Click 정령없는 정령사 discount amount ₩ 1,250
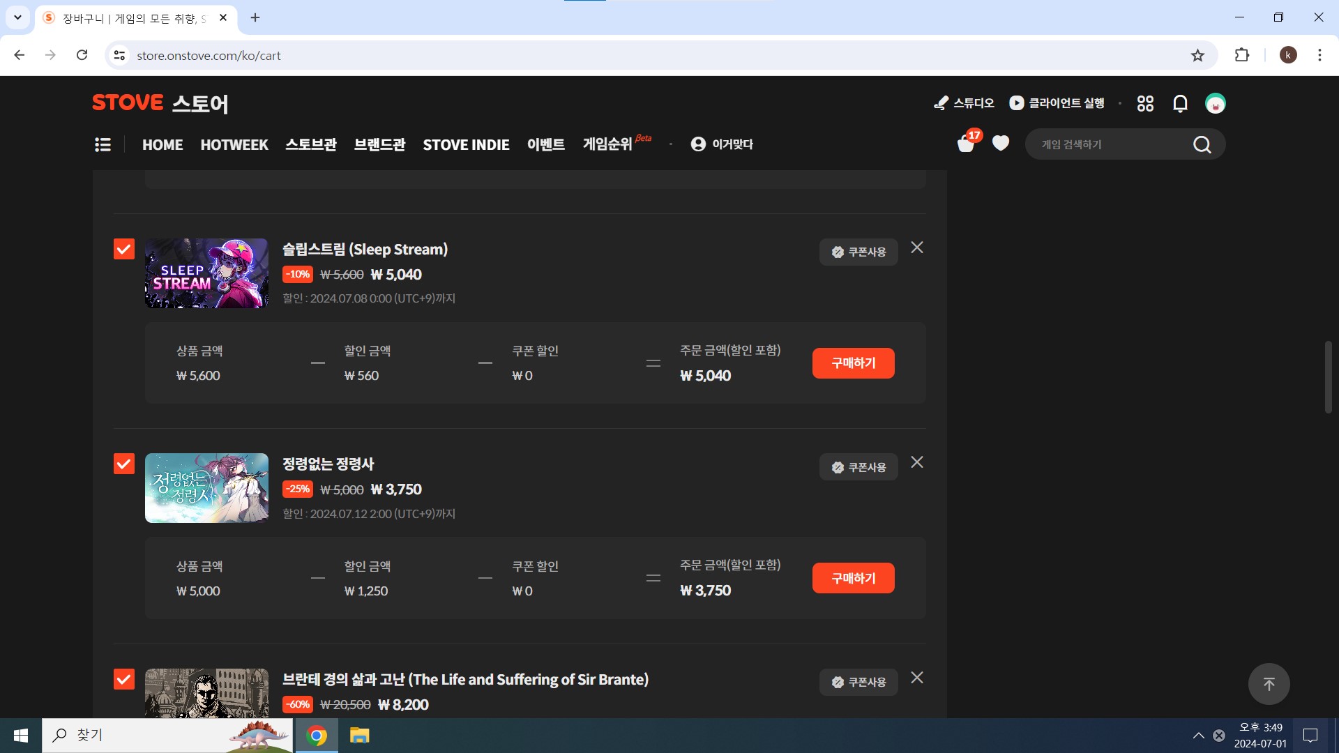This screenshot has width=1339, height=753. point(366,591)
